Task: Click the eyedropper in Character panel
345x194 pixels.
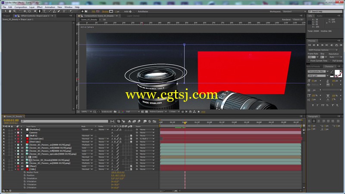Action: click(x=332, y=72)
